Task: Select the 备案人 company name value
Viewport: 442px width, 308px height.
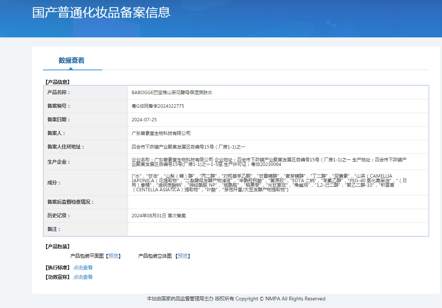Action: (161, 133)
